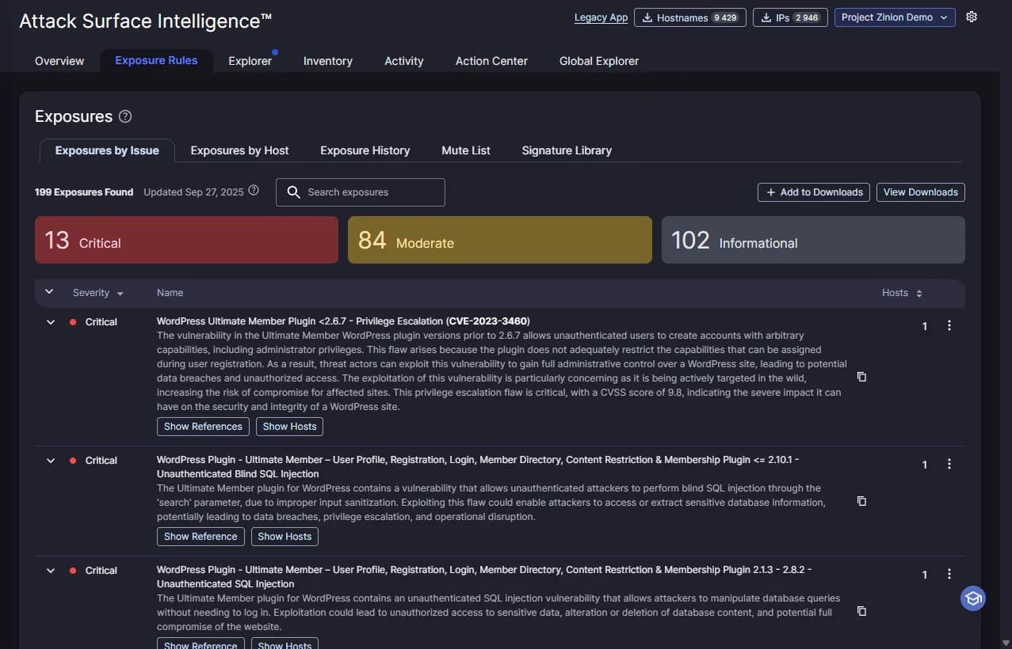Image resolution: width=1012 pixels, height=649 pixels.
Task: Open the Signature Library sub-tab
Action: 567,150
